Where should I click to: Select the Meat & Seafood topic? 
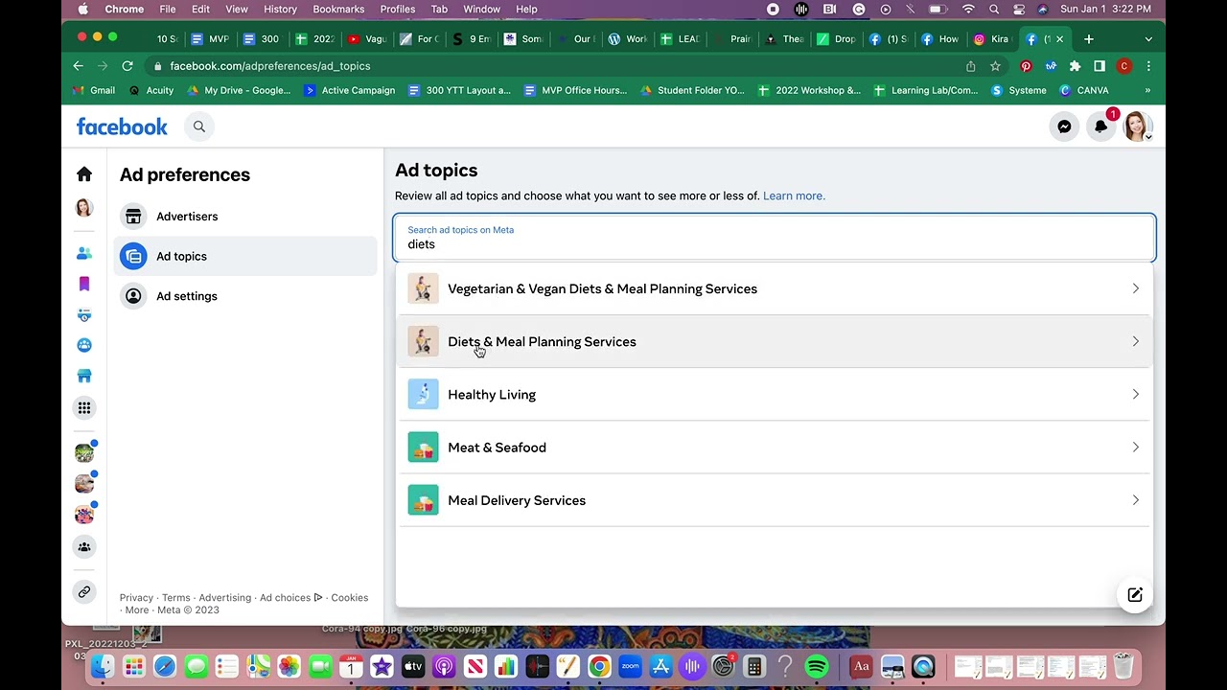[x=775, y=448]
